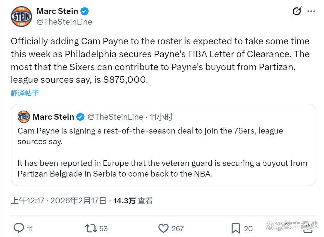Click the reply comment bubble icon
The image size is (324, 237).
click(x=19, y=228)
